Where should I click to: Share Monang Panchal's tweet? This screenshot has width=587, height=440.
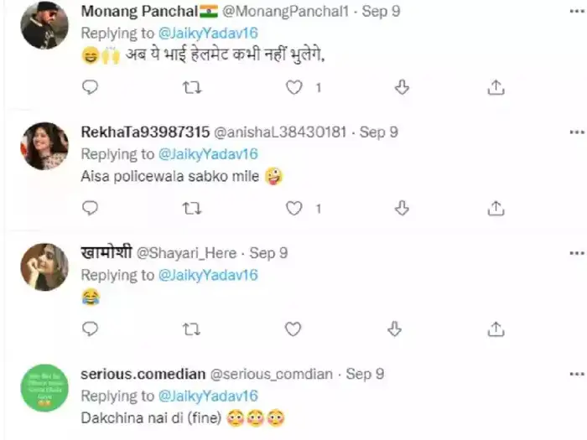pyautogui.click(x=496, y=87)
